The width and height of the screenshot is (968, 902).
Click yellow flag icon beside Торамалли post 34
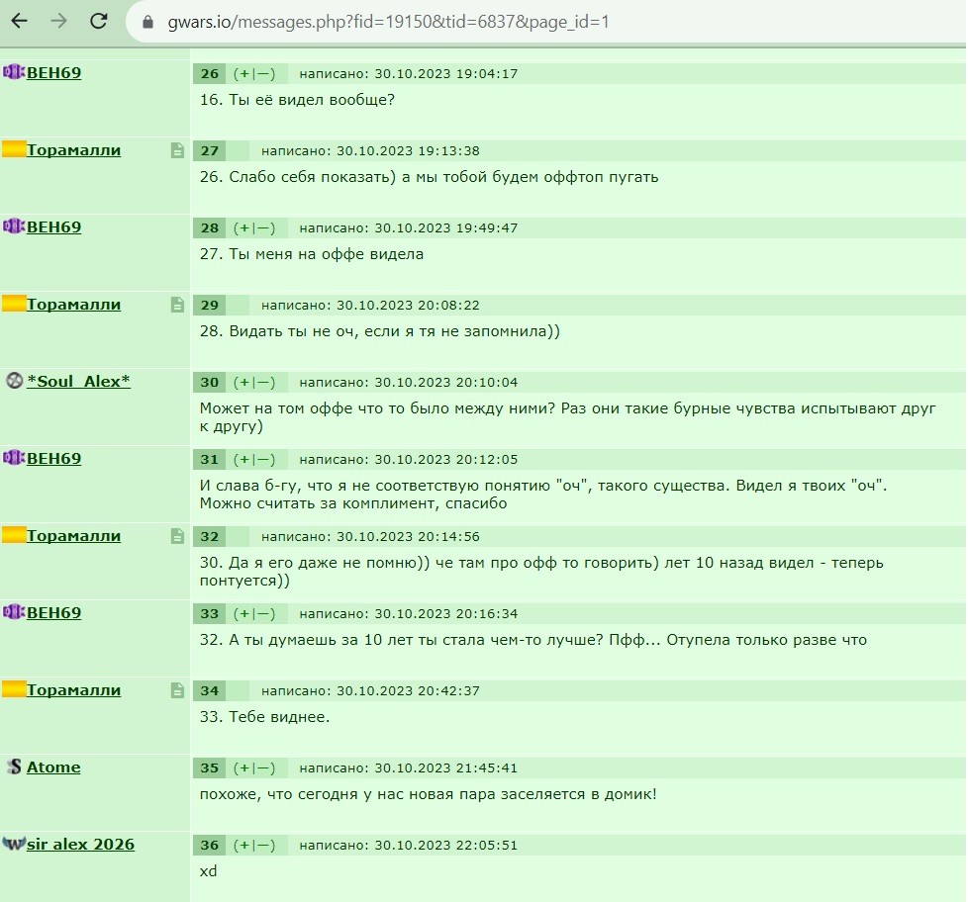click(x=14, y=689)
